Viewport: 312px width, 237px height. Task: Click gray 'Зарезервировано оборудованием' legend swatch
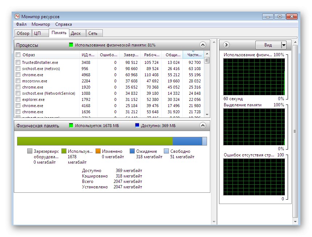pyautogui.click(x=30, y=151)
